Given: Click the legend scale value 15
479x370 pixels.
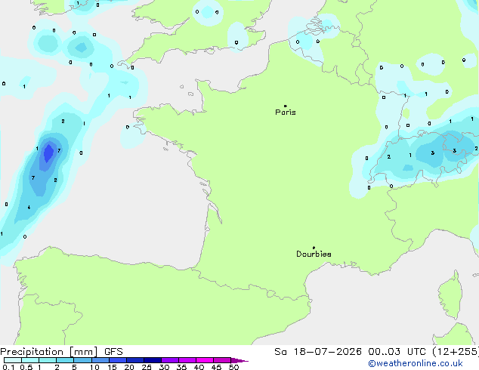Looking at the screenshot, I should pyautogui.click(x=112, y=367).
